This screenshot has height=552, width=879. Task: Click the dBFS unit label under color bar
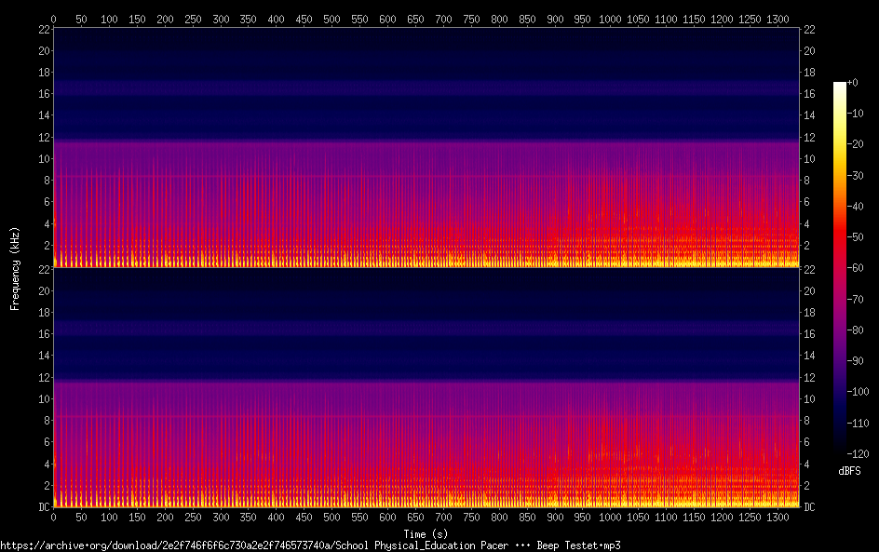coord(849,472)
